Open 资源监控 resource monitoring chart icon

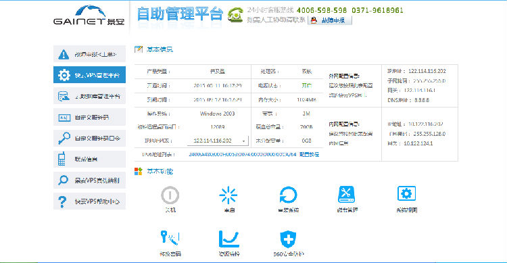(x=228, y=239)
